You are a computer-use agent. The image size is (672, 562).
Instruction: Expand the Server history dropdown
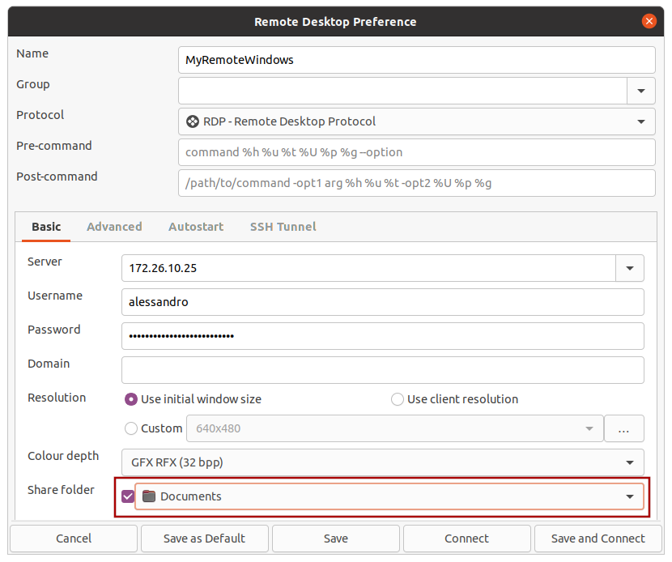click(x=629, y=268)
